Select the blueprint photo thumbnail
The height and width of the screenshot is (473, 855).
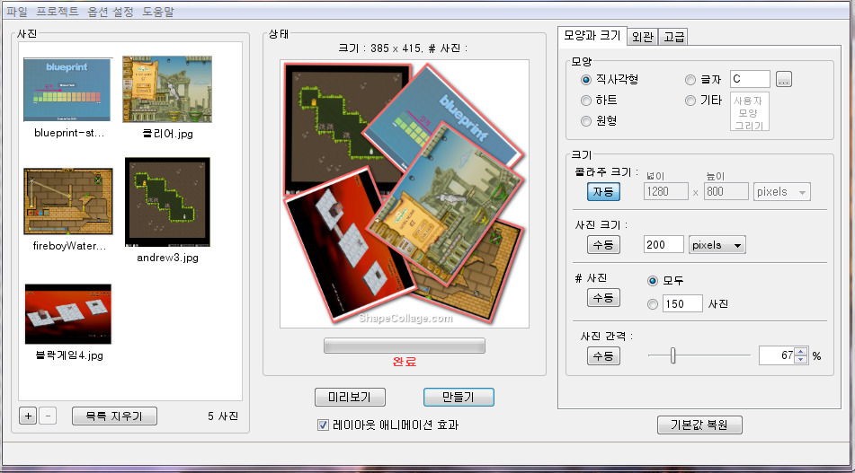click(67, 90)
